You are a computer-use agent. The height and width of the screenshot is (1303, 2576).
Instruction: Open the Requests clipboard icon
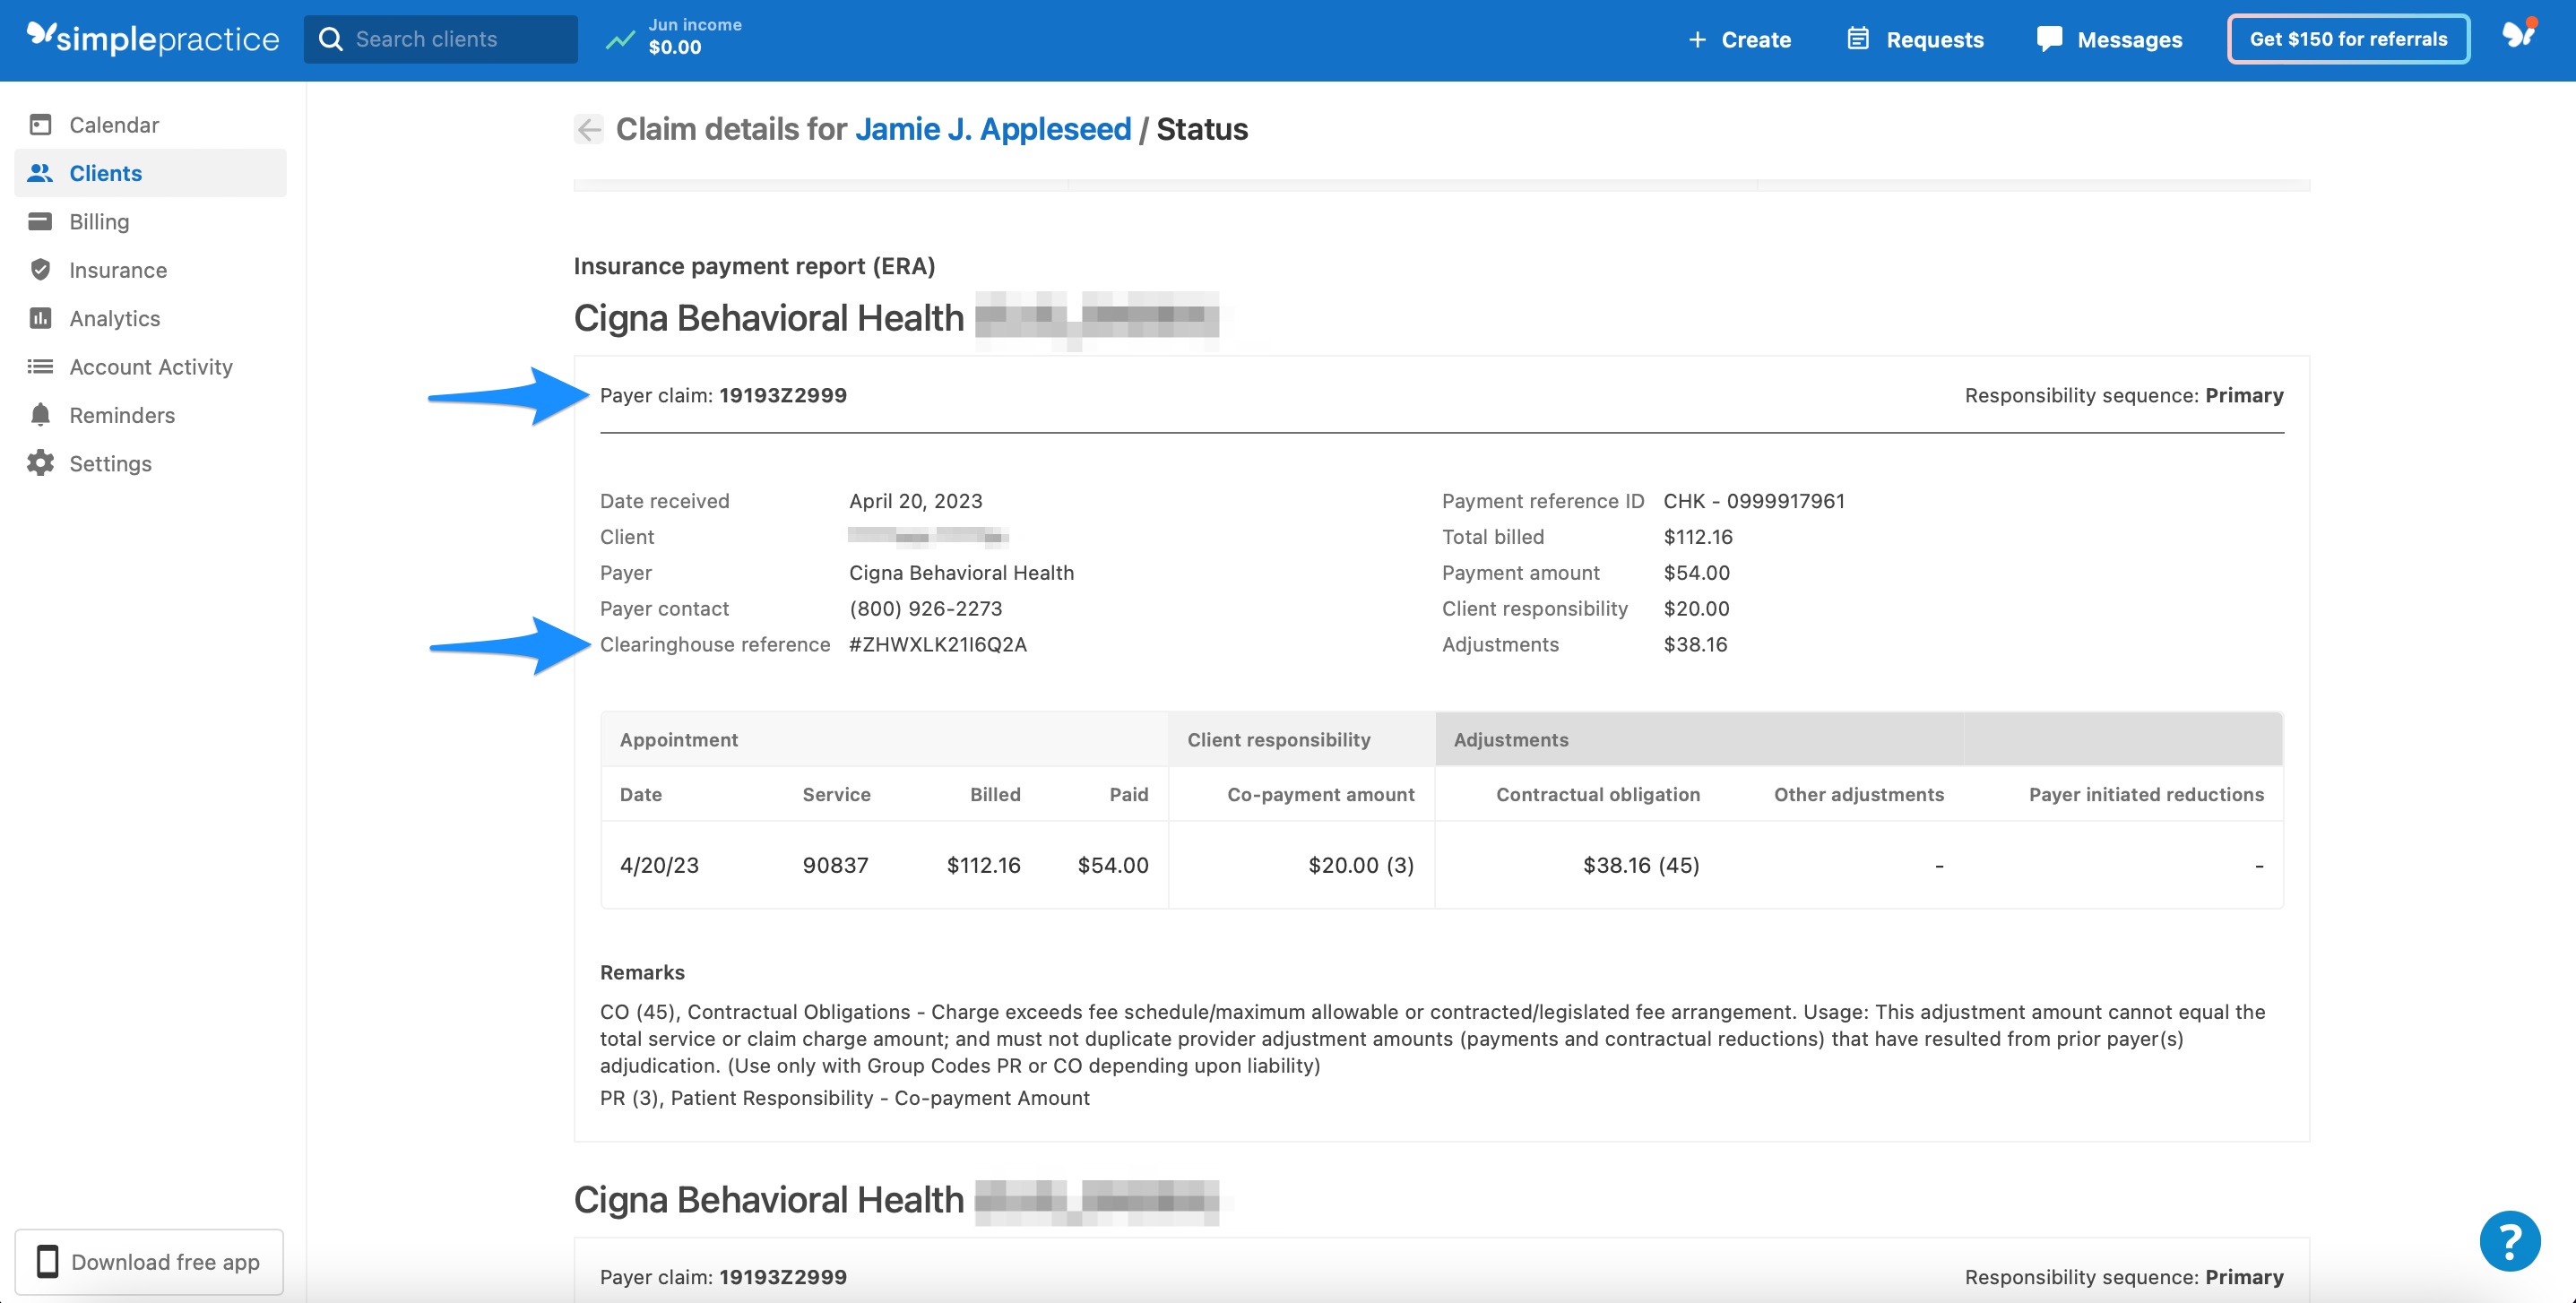point(1858,39)
